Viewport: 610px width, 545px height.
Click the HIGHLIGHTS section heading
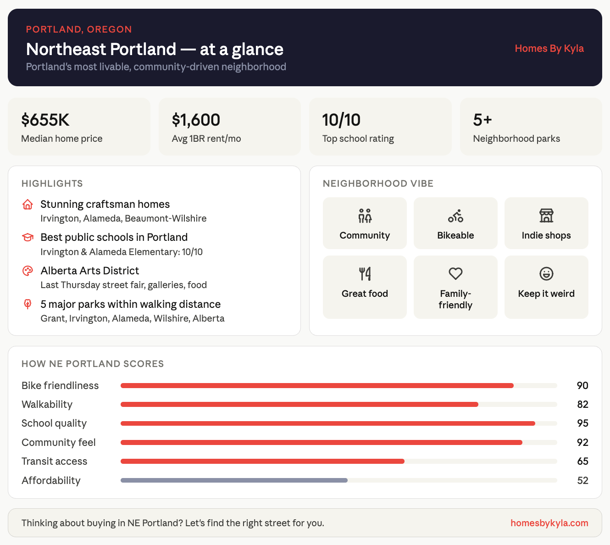(x=52, y=184)
